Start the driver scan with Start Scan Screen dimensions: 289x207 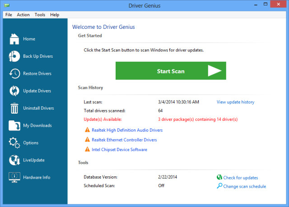click(x=171, y=71)
